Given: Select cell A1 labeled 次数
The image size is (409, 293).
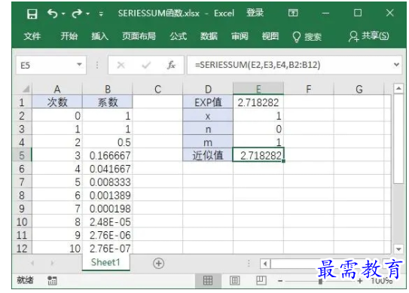Looking at the screenshot, I should click(x=57, y=102).
